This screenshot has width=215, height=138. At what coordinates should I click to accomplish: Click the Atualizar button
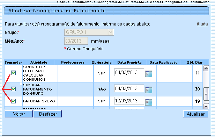(x=195, y=114)
